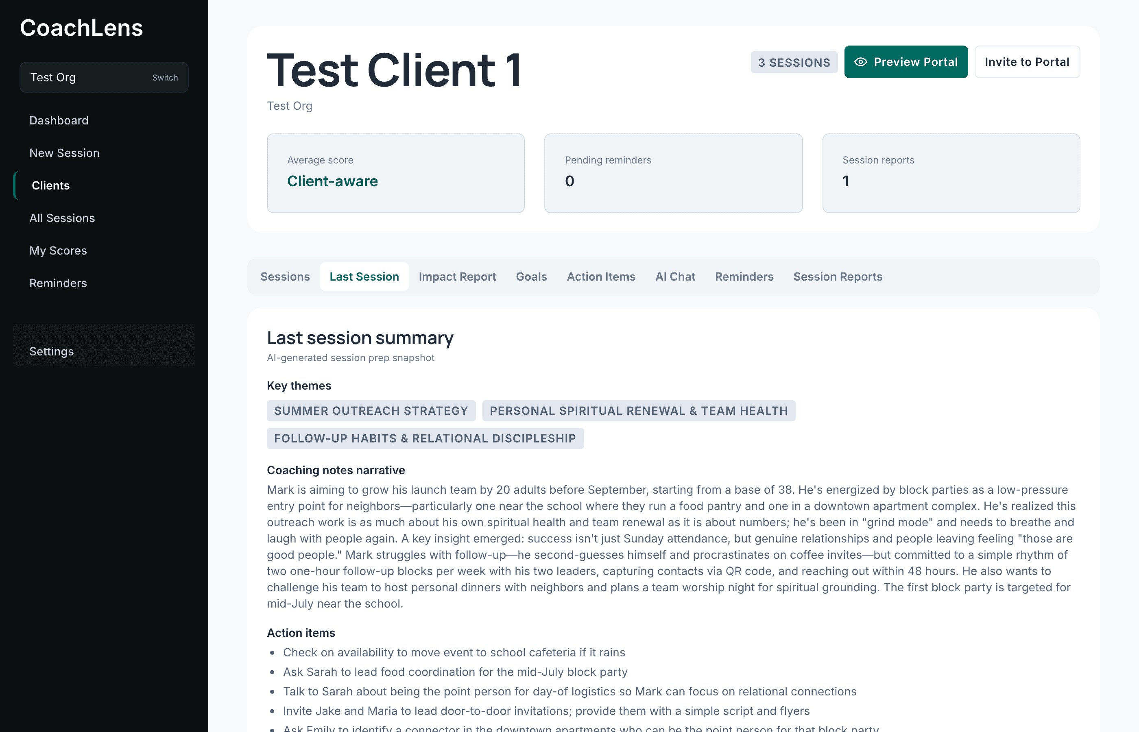Switch to the AI Chat tab
The width and height of the screenshot is (1139, 732).
pyautogui.click(x=675, y=277)
